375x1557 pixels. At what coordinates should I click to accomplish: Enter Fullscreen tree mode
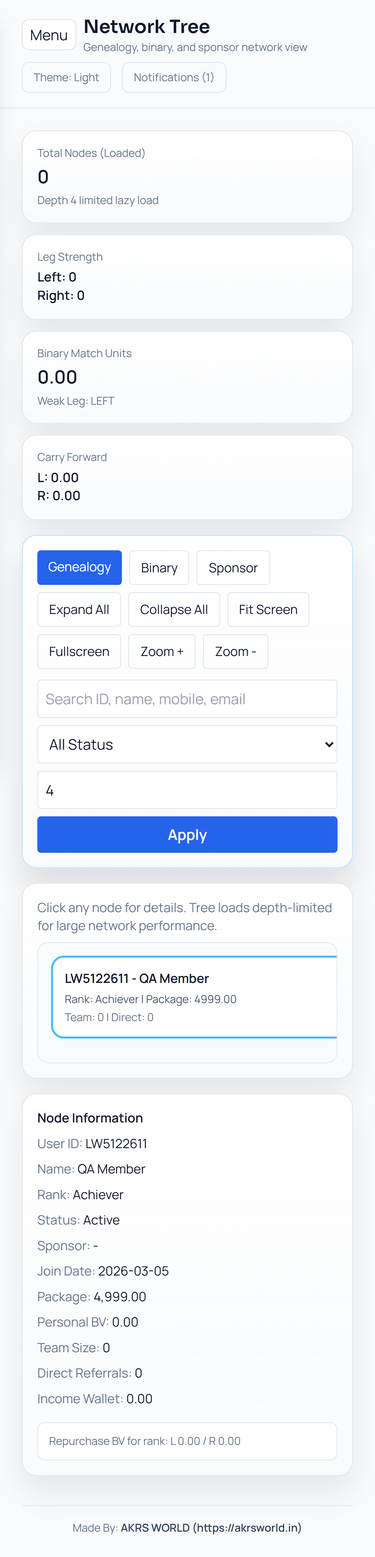[79, 651]
